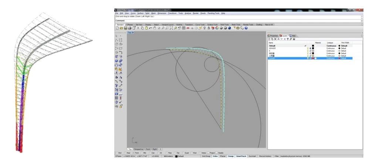Image resolution: width=369 pixels, height=165 pixels.
Task: Click the Zoom Extents icon
Action: tap(171, 28)
